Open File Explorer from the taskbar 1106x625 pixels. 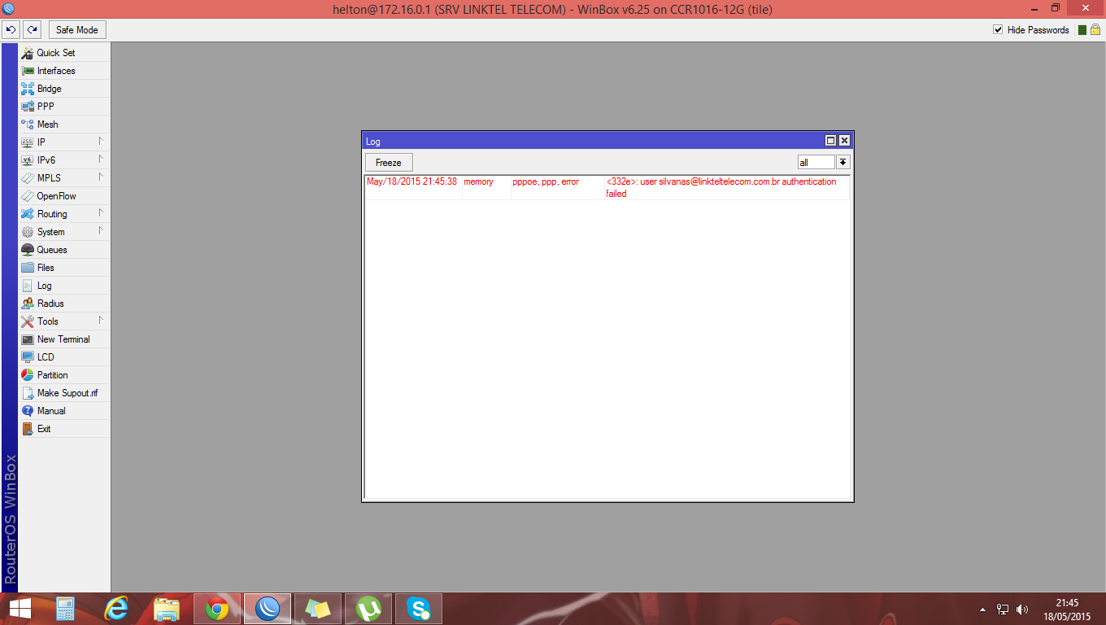(167, 609)
